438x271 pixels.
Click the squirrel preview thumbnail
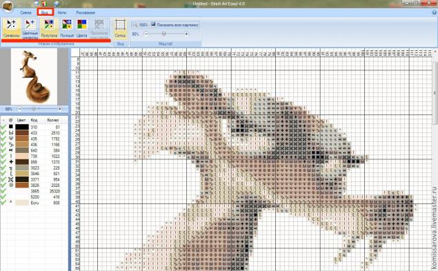pos(34,77)
